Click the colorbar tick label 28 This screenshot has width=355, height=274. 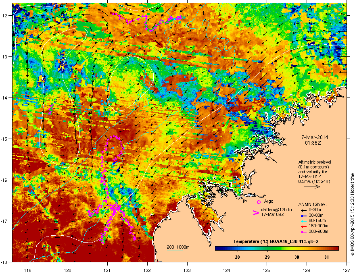pos(237,257)
